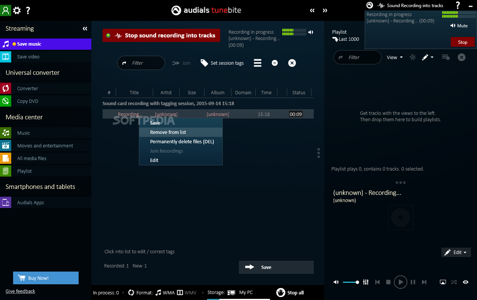Click Set session tags
This screenshot has width=477, height=300.
222,63
